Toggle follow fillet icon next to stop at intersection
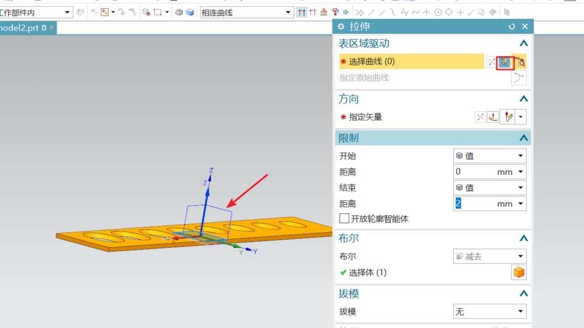 312,12
